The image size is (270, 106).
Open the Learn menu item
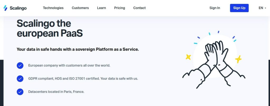[102, 8]
